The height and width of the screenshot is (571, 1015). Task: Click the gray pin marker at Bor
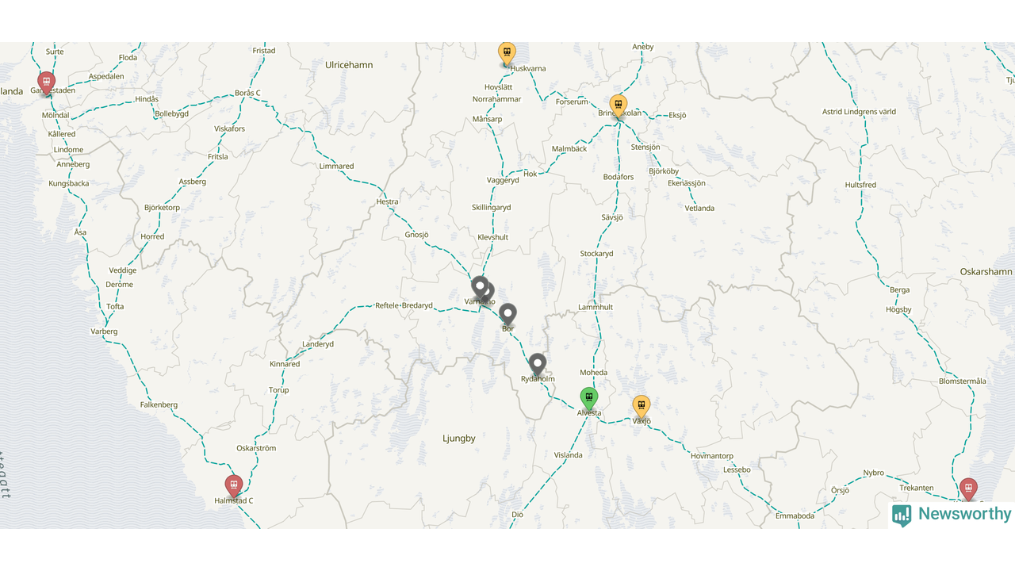(507, 315)
